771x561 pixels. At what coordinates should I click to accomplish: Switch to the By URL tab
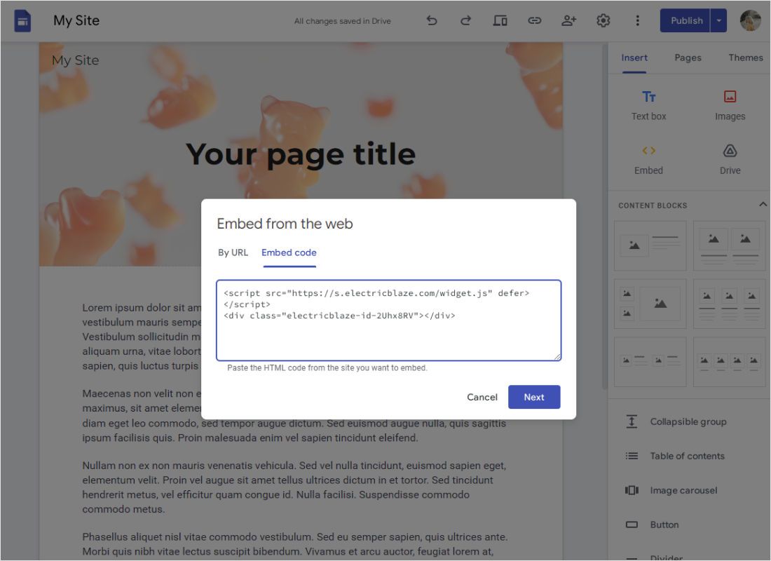point(233,252)
